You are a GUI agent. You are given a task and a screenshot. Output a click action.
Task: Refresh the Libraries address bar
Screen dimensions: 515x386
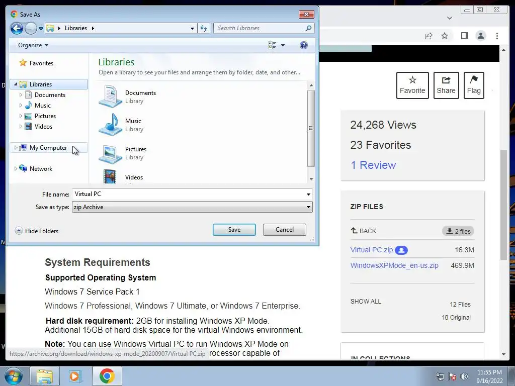click(x=204, y=28)
